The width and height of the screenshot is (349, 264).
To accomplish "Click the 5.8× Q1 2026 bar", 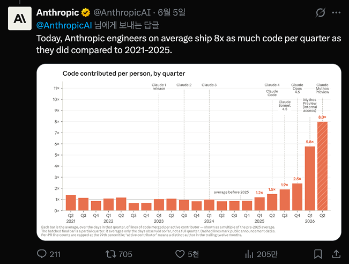I will [x=310, y=179].
